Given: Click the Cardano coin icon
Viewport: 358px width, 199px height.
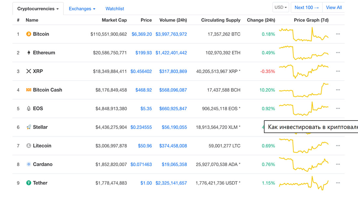Looking at the screenshot, I should [29, 164].
